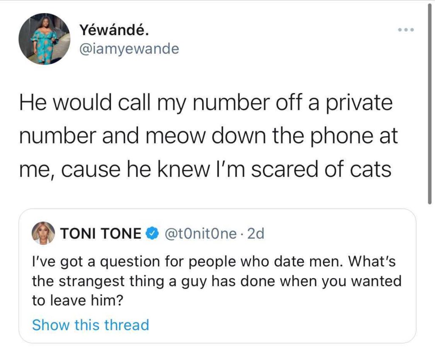The width and height of the screenshot is (435, 351).
Task: Click the @t0nit0ne handle
Action: click(198, 233)
